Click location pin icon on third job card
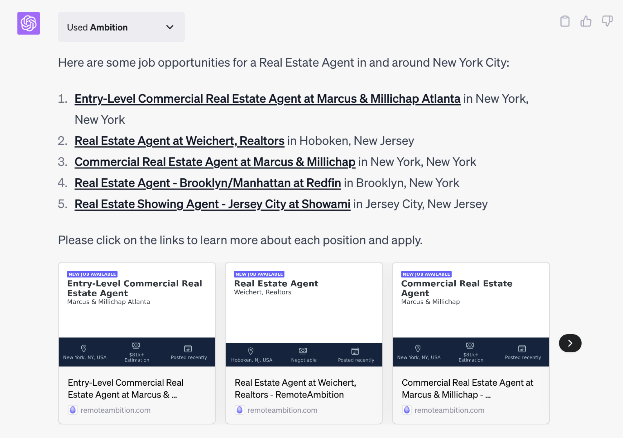Viewport: 623px width, 438px height. 418,348
